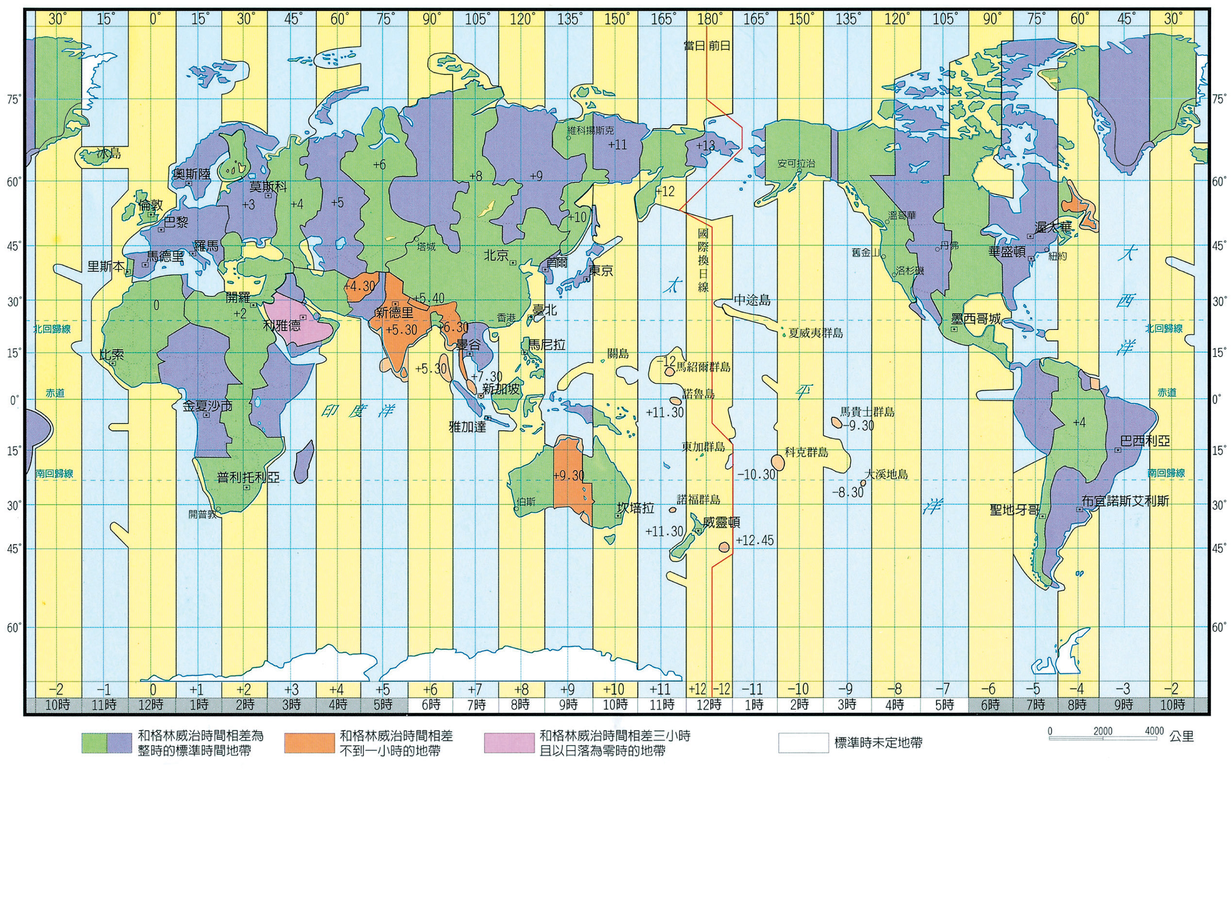This screenshot has width=1232, height=917.
Task: Click the pink legend swatch for sunset-time zone
Action: [x=509, y=743]
